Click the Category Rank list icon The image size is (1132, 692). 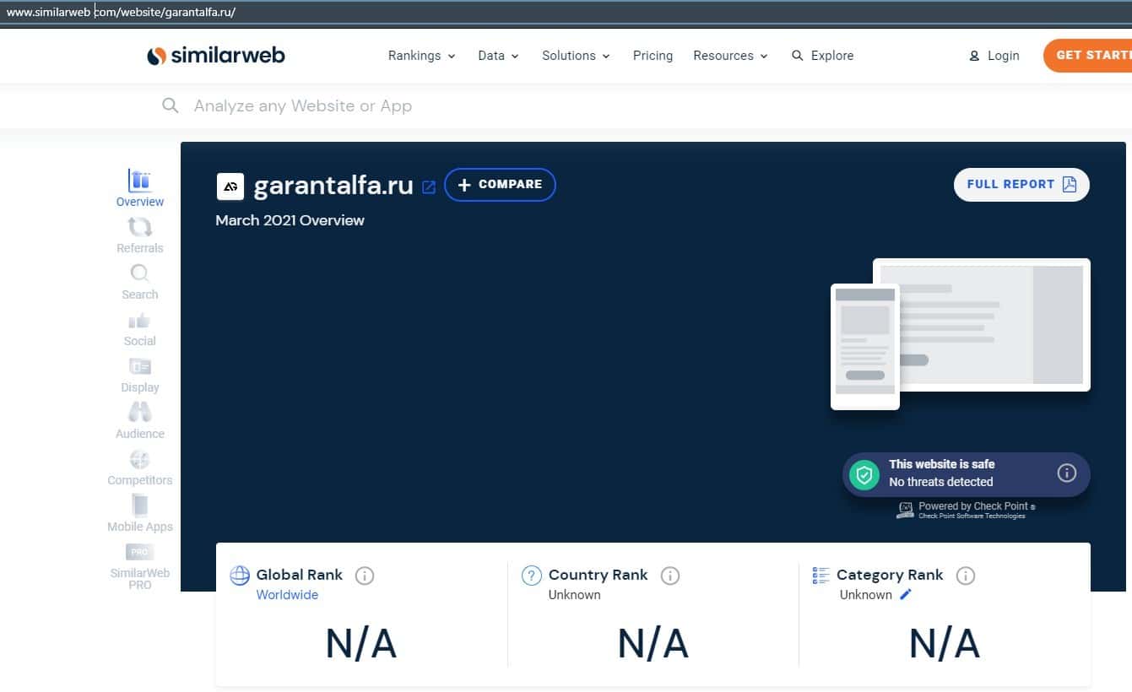click(821, 576)
